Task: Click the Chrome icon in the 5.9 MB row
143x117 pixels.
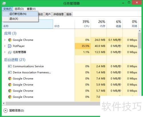Action: pyautogui.click(x=10, y=85)
